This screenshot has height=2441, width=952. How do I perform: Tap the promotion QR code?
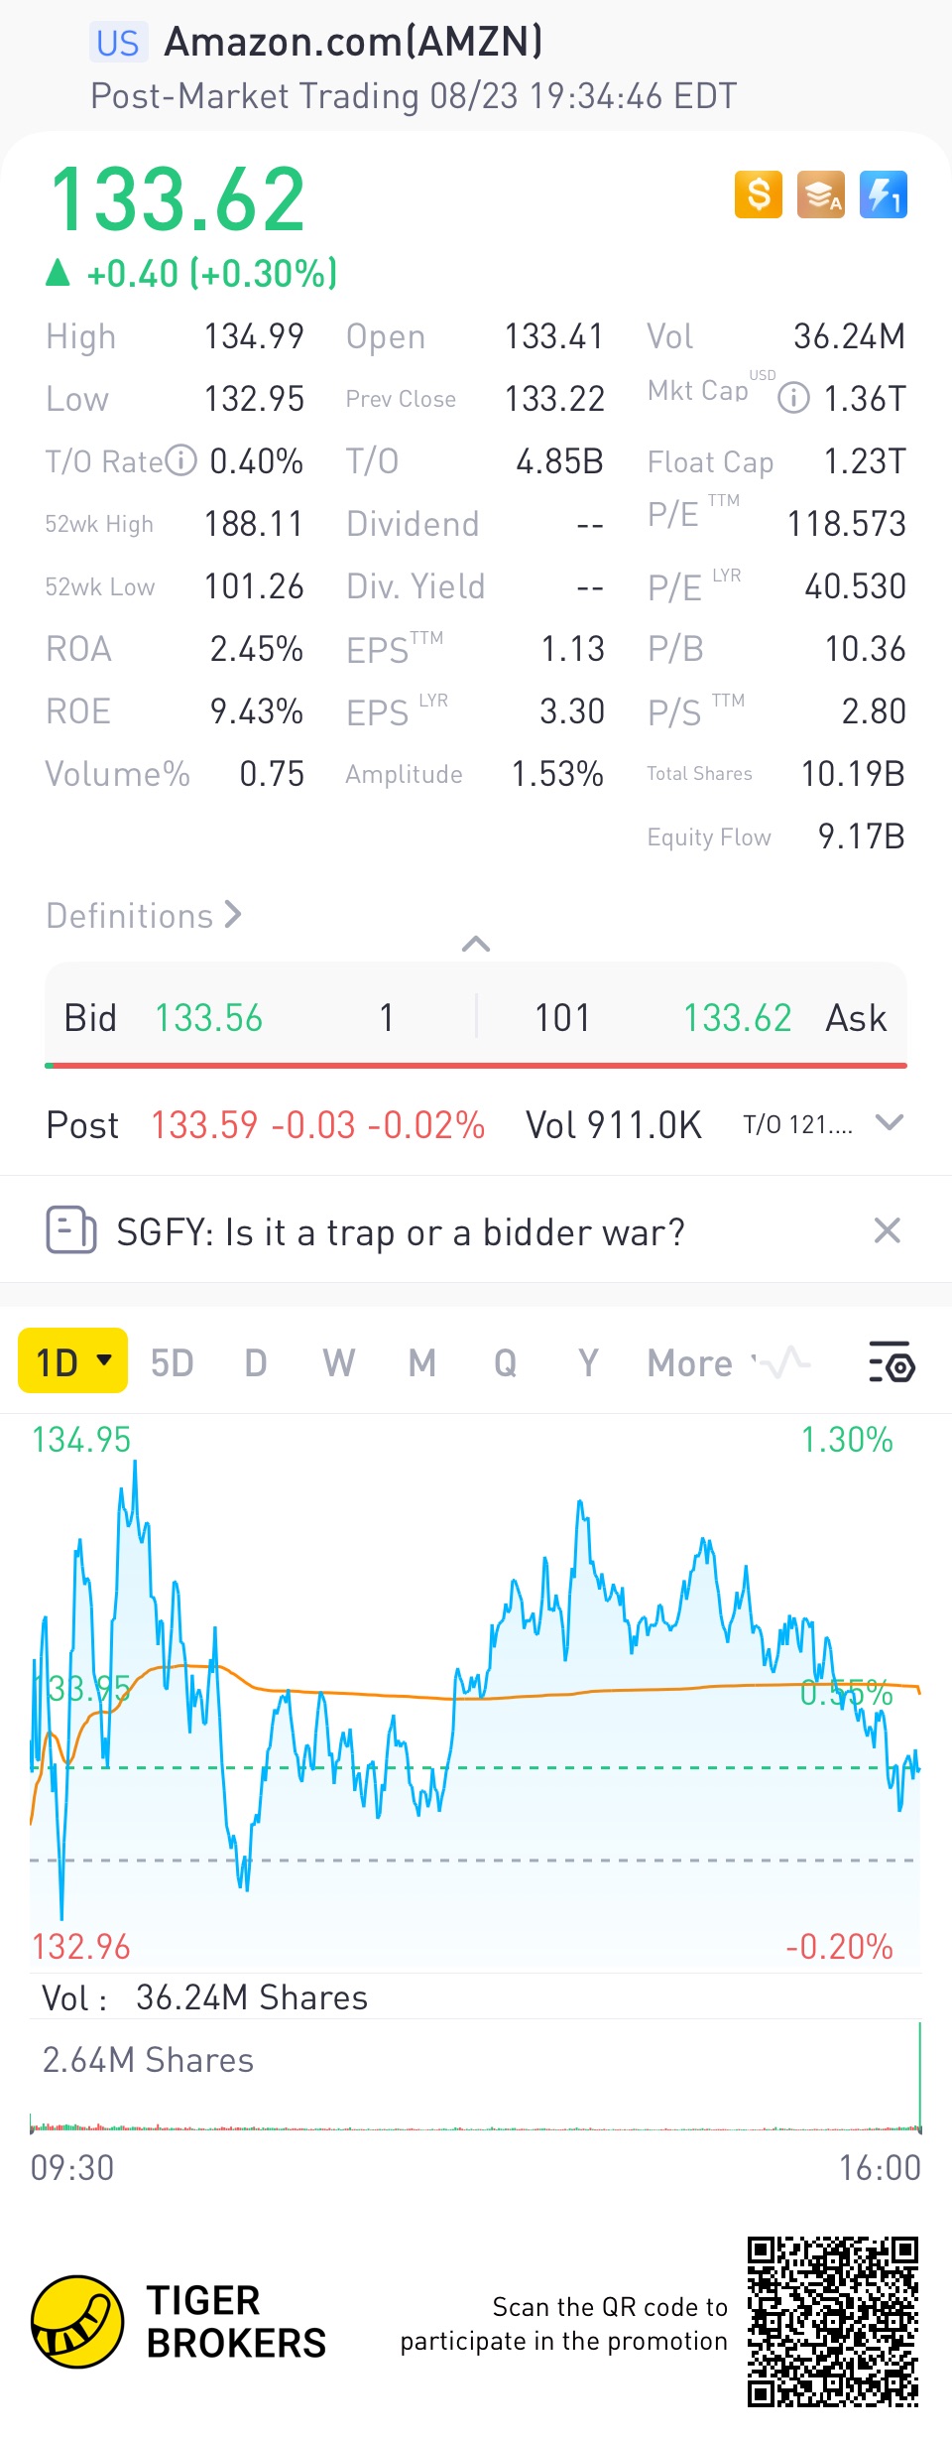833,2321
